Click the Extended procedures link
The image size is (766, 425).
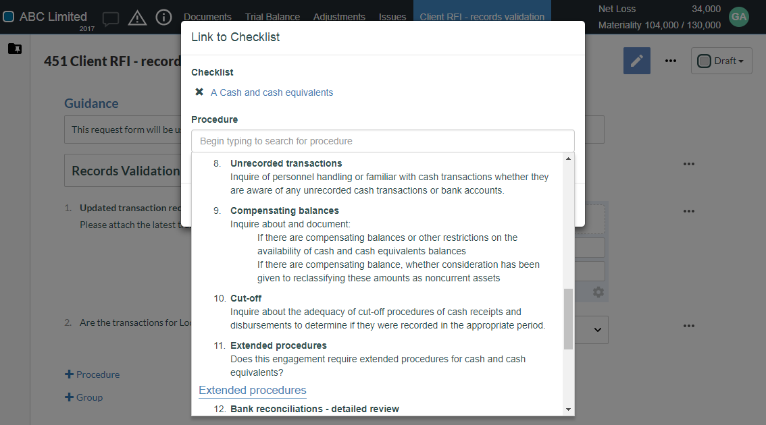pos(252,390)
